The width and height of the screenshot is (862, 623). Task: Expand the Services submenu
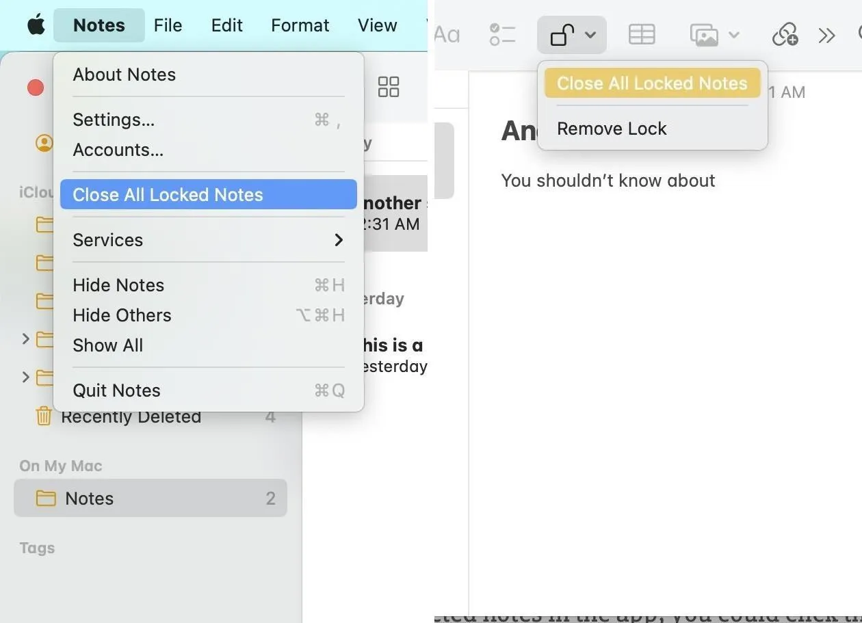pyautogui.click(x=209, y=240)
